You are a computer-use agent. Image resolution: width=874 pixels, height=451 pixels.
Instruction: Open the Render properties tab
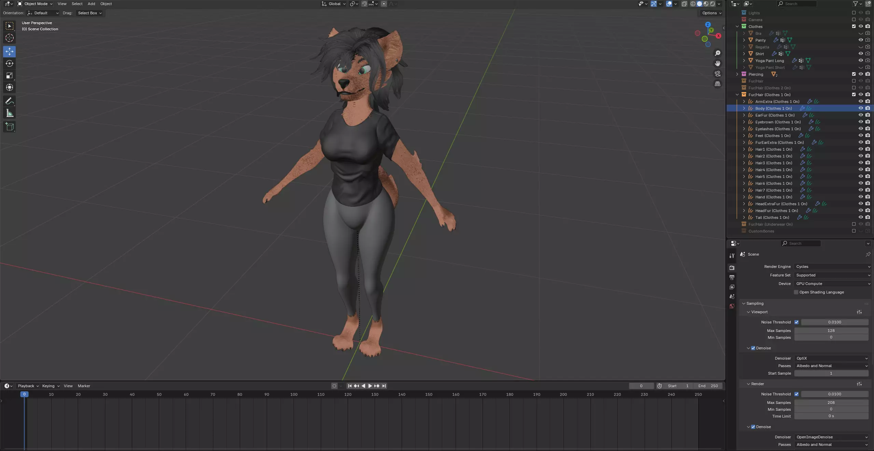pyautogui.click(x=732, y=268)
